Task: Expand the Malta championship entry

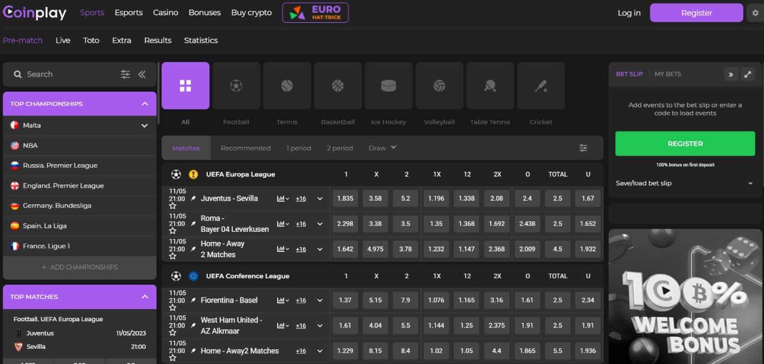Action: click(144, 126)
